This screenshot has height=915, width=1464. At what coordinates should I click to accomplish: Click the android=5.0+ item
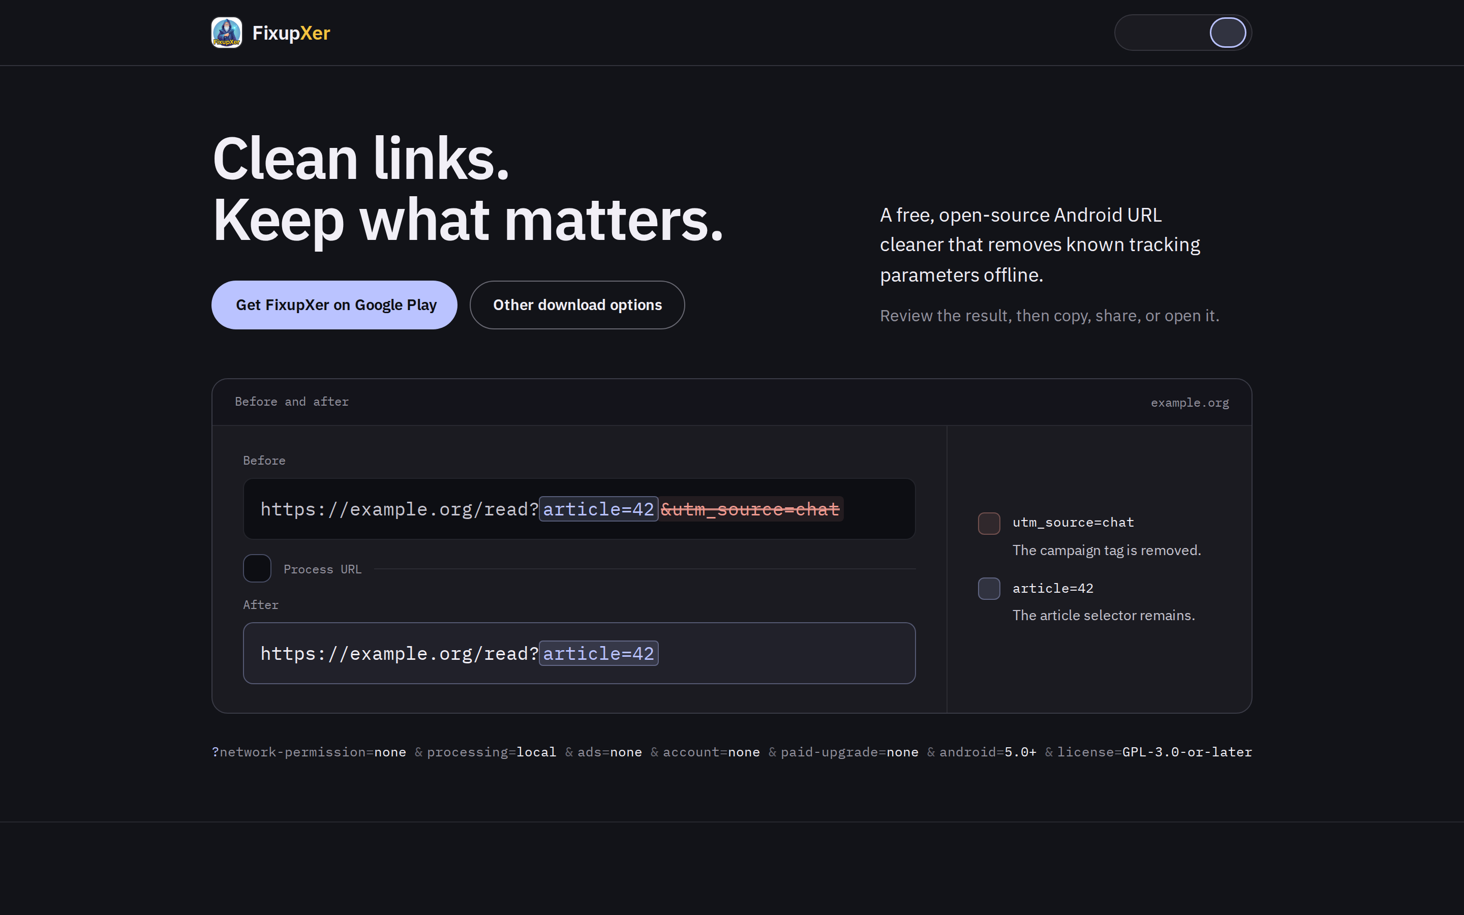987,752
